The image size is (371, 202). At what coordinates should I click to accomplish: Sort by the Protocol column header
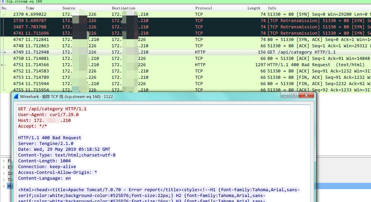tap(220, 8)
